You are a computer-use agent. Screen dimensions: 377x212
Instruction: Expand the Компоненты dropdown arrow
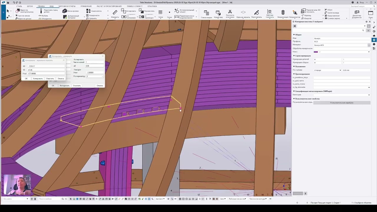click(x=108, y=11)
